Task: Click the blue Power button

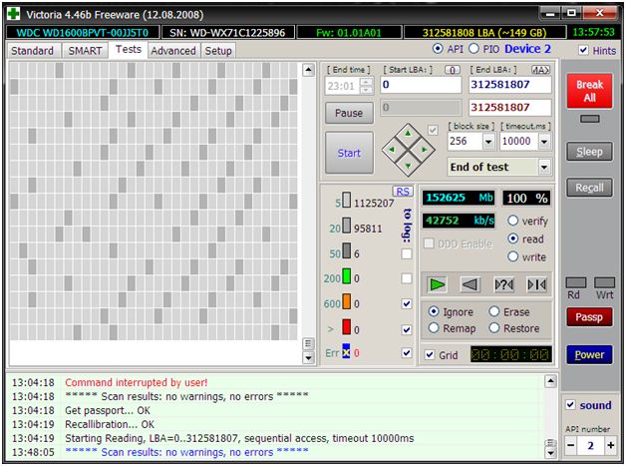Action: (x=589, y=354)
